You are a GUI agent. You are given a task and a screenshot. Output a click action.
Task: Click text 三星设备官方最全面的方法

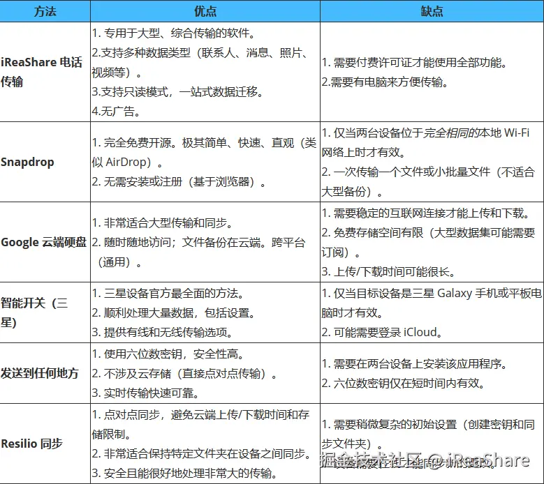point(170,293)
